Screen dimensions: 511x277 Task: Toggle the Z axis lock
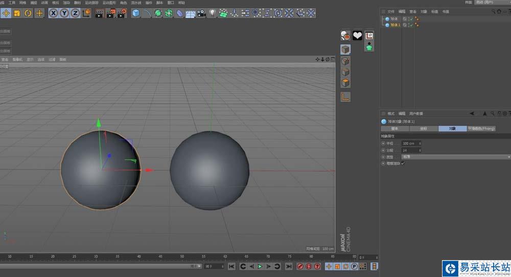coord(75,13)
